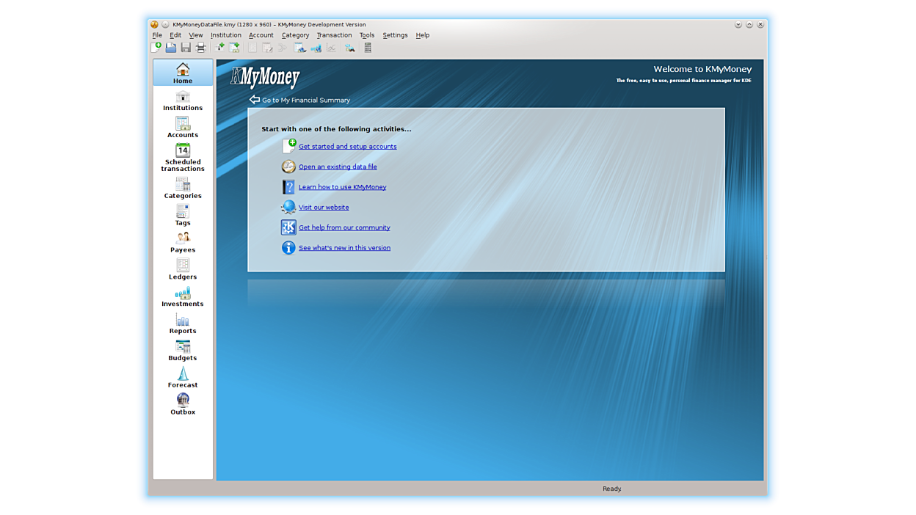The height and width of the screenshot is (515, 916).
Task: Click 'Get started and setup accounts' link
Action: coord(347,147)
